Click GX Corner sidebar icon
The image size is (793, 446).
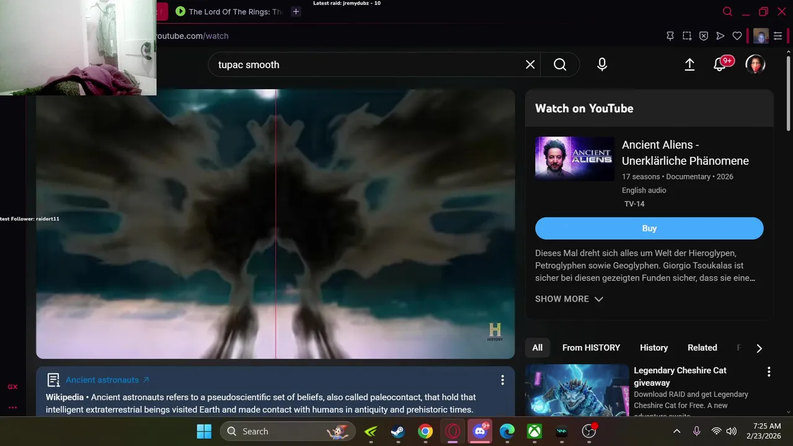(x=12, y=387)
